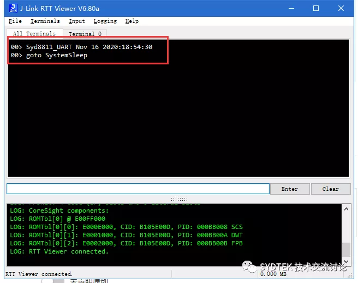Click the splitter grip above the log panel

click(179, 200)
